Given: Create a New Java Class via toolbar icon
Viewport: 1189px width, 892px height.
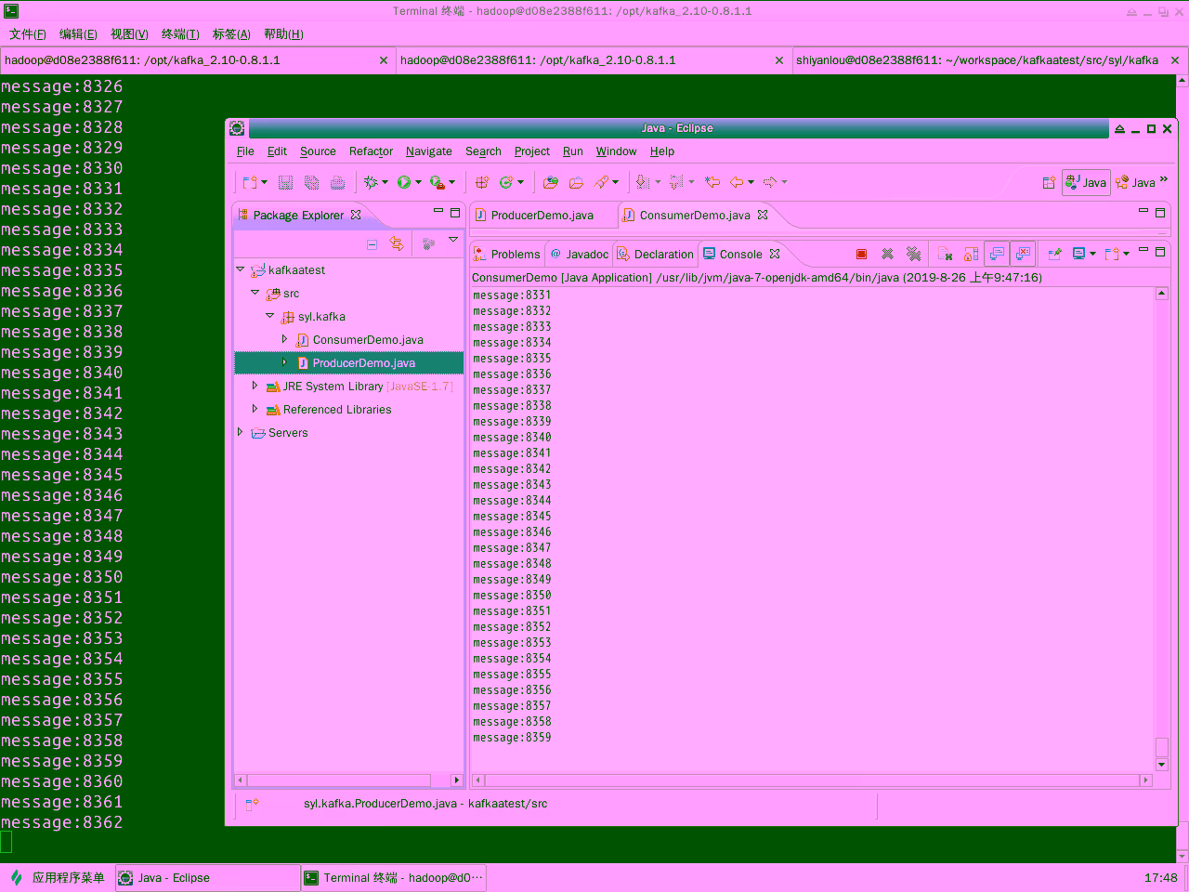Looking at the screenshot, I should pyautogui.click(x=506, y=182).
